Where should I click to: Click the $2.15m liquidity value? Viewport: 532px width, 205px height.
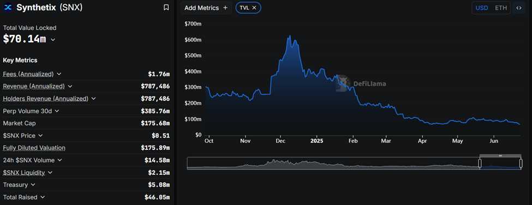pos(159,172)
